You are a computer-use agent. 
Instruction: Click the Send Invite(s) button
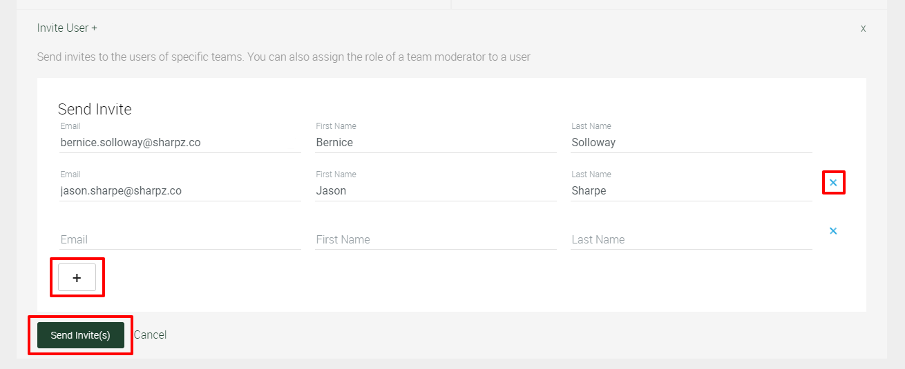click(x=81, y=335)
